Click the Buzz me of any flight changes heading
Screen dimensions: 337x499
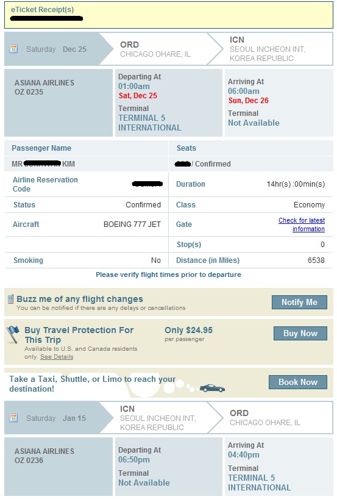pos(80,299)
